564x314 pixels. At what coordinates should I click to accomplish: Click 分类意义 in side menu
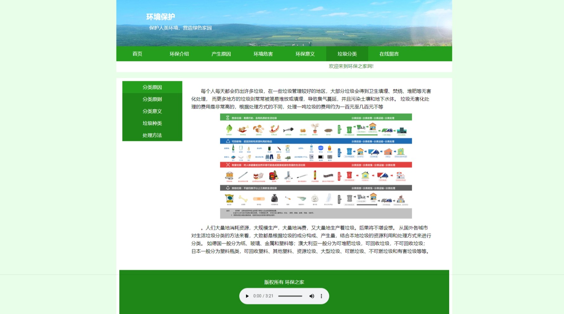(x=152, y=111)
